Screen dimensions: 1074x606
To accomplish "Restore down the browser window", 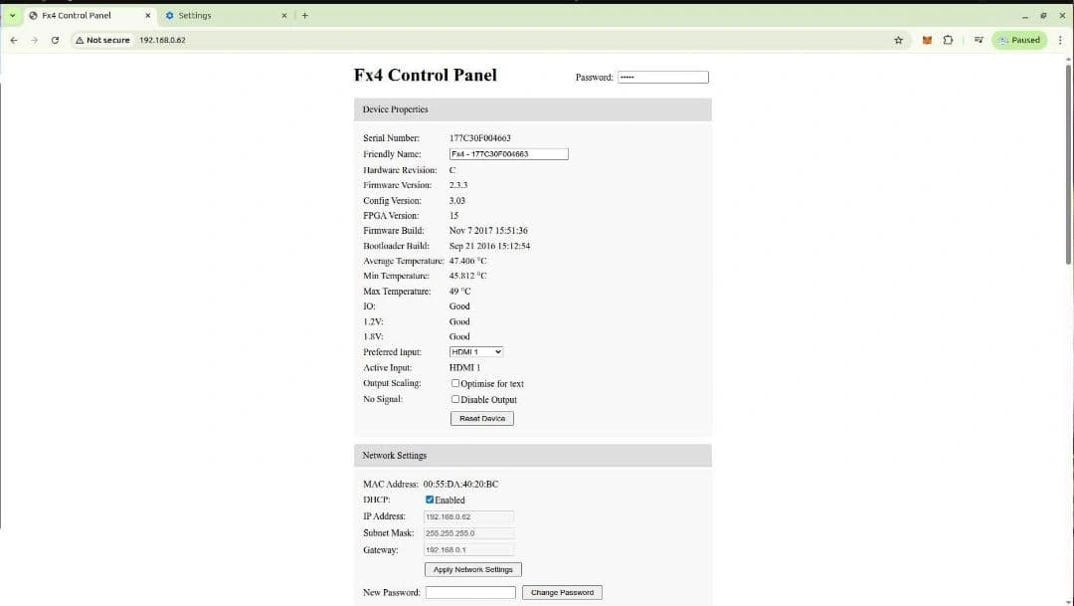I will 1043,15.
